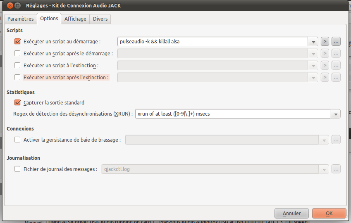Confirm settings with the OK button
This screenshot has height=223, width=351.
pos(329,213)
